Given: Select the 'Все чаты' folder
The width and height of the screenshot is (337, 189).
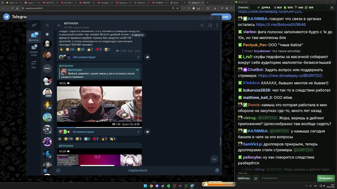Looking at the screenshot, I should tap(34, 37).
